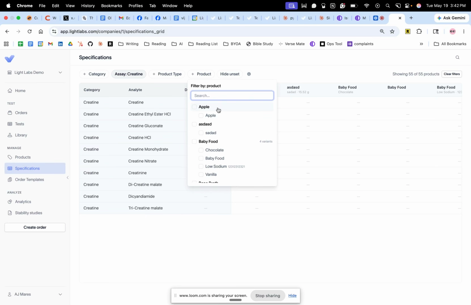Go to Orders in the sidebar

(x=21, y=113)
